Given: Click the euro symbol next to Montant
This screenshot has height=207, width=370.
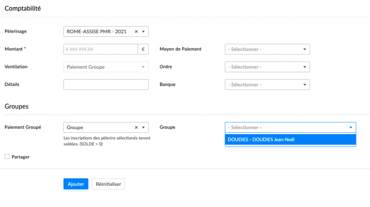Looking at the screenshot, I should [x=143, y=49].
